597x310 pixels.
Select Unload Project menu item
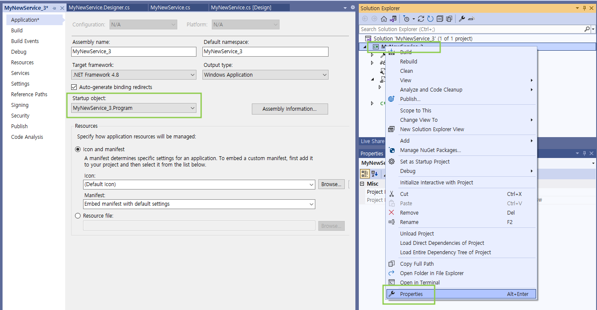[x=461, y=233]
